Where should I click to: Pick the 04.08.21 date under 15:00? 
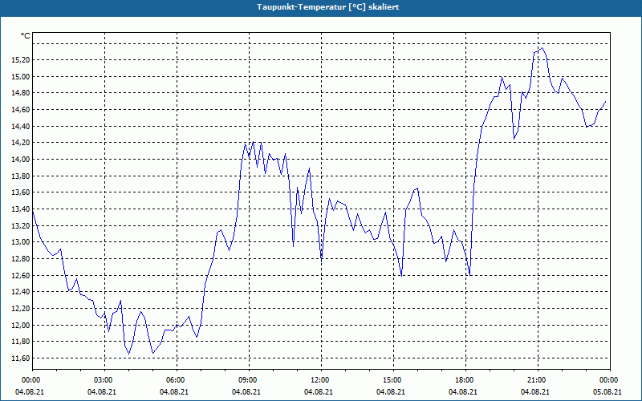tap(391, 392)
